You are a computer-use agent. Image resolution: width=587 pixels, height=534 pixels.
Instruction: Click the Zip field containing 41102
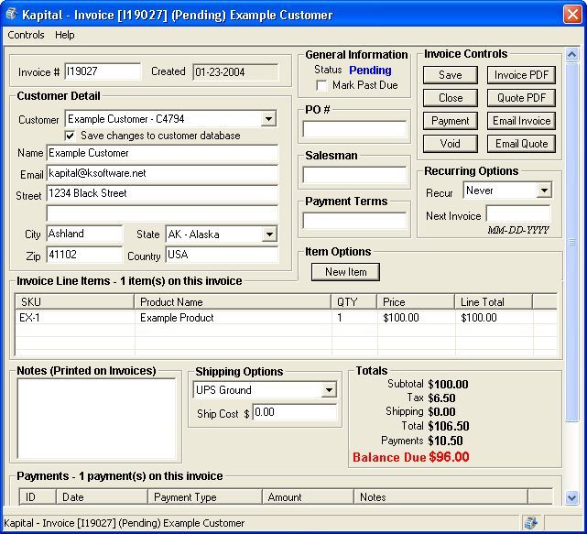[x=84, y=255]
